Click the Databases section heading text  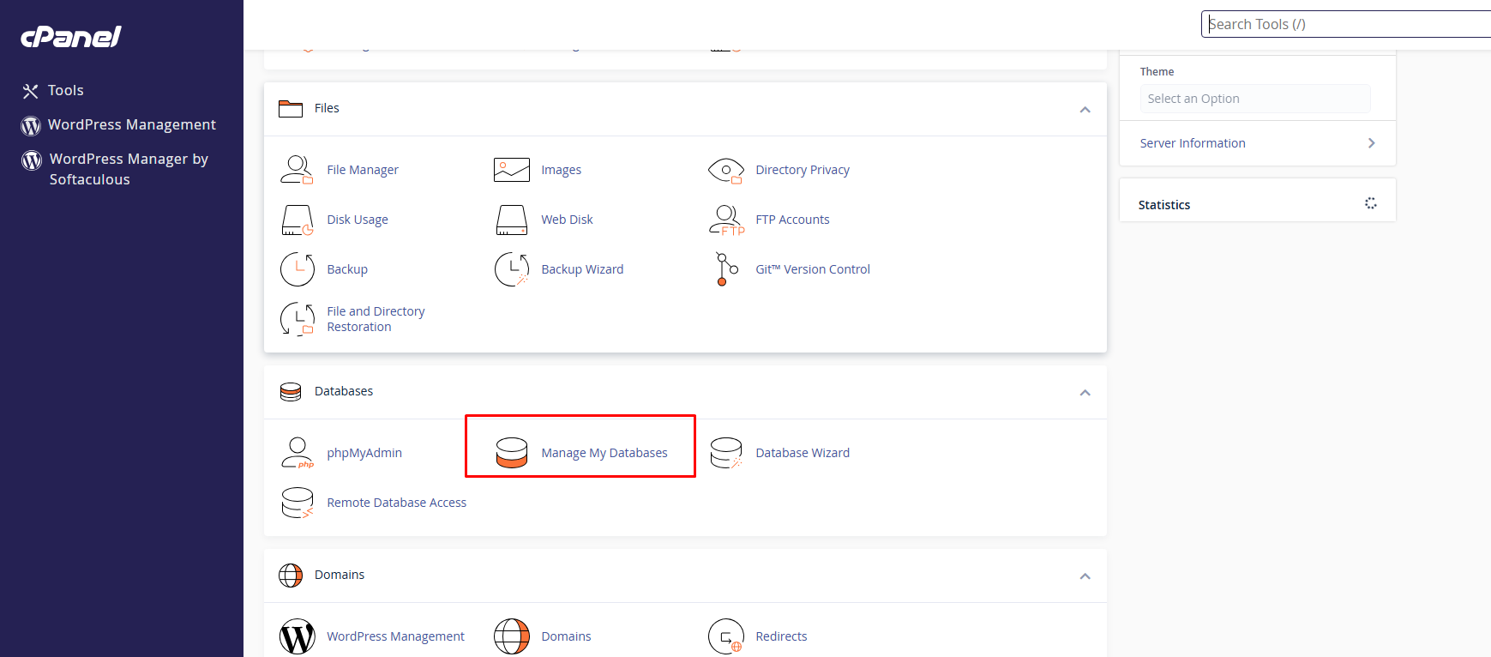(x=344, y=391)
